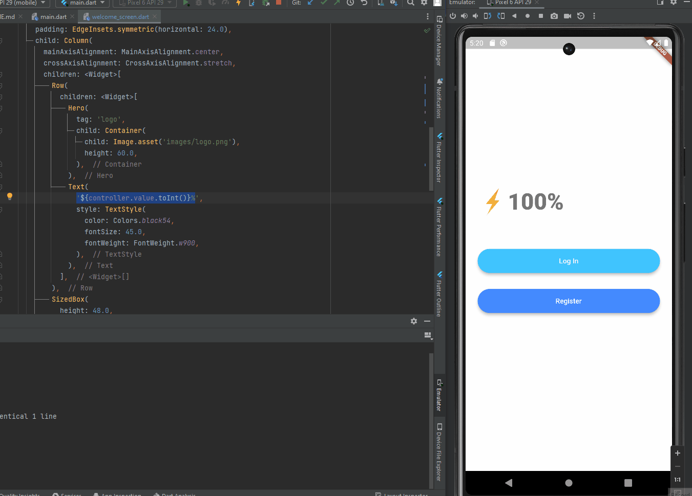Zoom the emulator in with the plus control

click(x=677, y=453)
